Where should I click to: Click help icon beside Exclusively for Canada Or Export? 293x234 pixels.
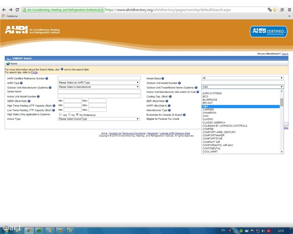(184, 115)
